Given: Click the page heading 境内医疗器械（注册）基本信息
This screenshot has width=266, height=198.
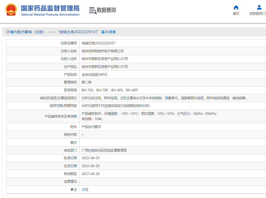Looking at the screenshot, I should pyautogui.click(x=63, y=32).
